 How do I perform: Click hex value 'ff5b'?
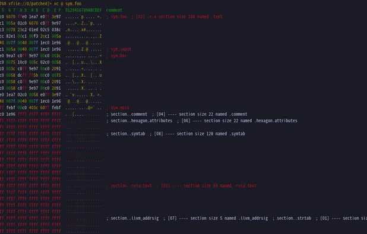pos(33,75)
